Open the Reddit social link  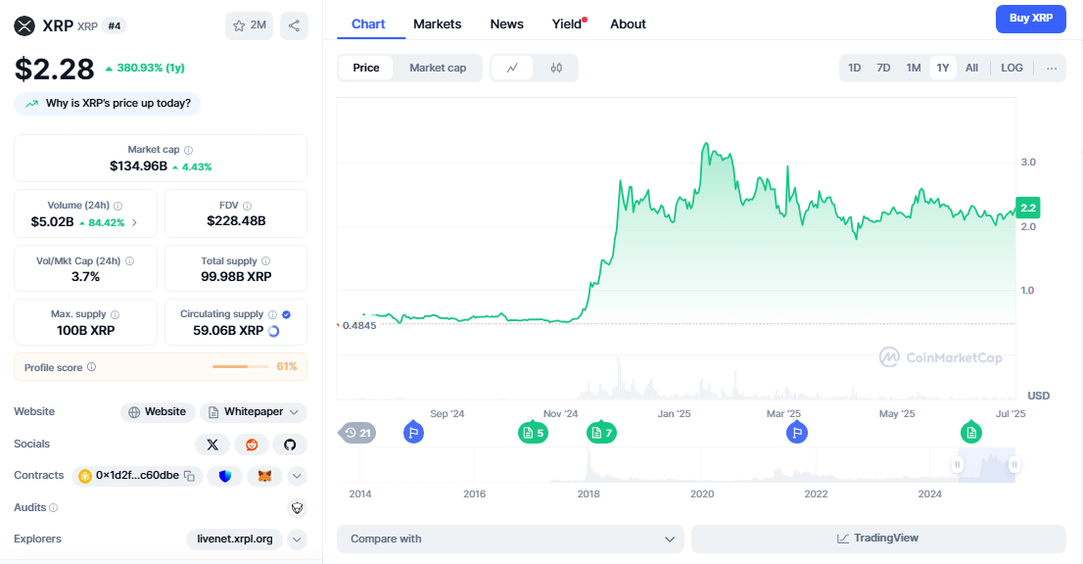pos(252,445)
